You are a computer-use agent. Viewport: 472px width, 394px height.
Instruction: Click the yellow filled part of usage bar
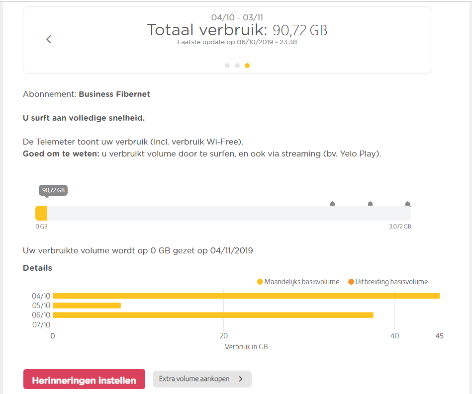point(41,213)
